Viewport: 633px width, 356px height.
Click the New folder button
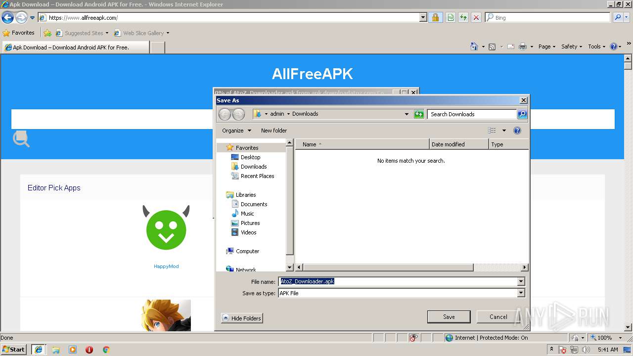tap(274, 131)
